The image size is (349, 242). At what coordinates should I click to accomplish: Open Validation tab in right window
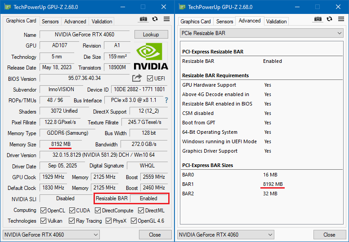(x=276, y=22)
